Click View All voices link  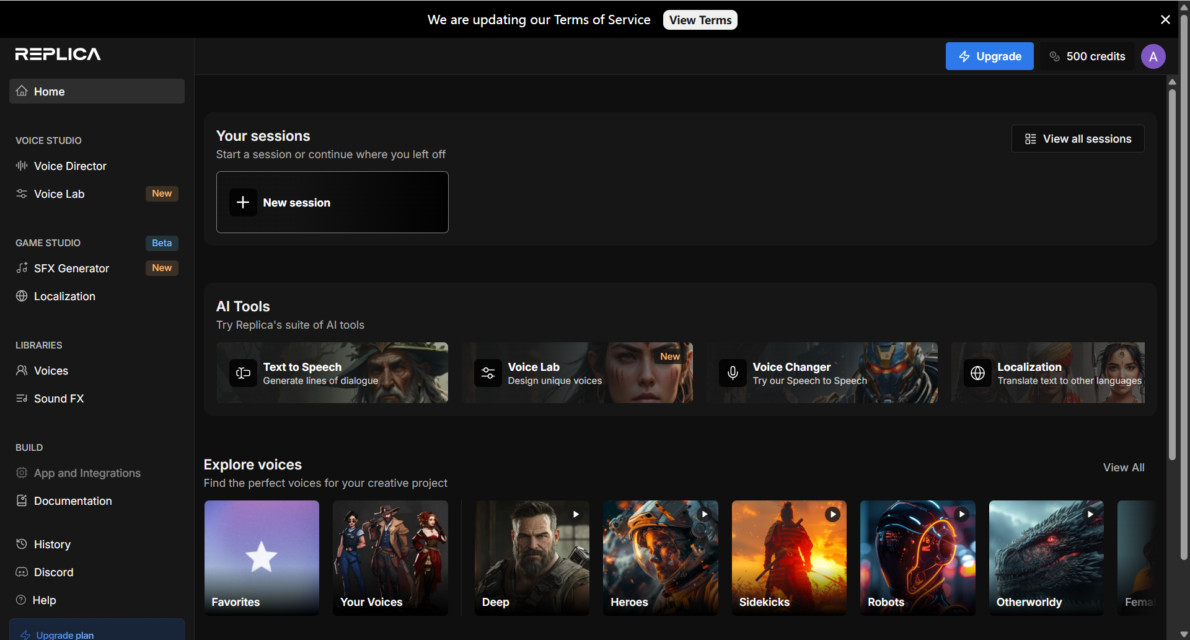click(x=1124, y=468)
